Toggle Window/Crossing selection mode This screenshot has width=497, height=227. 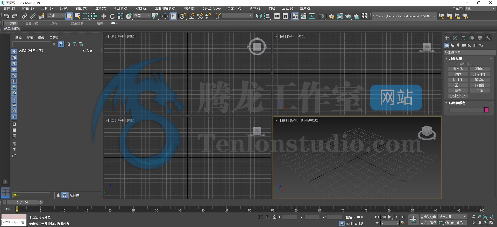click(94, 16)
